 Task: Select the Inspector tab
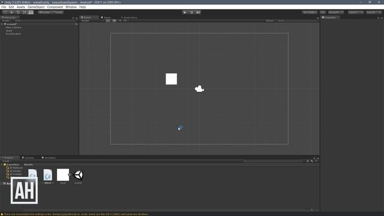(x=330, y=17)
